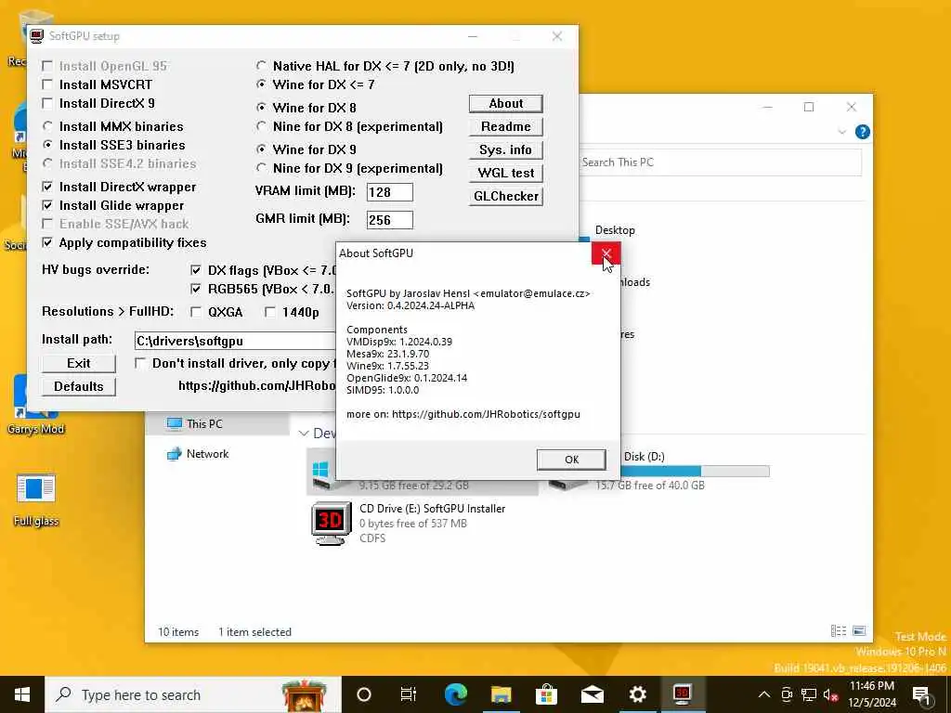
Task: Click the taskbar search box
Action: pyautogui.click(x=193, y=694)
